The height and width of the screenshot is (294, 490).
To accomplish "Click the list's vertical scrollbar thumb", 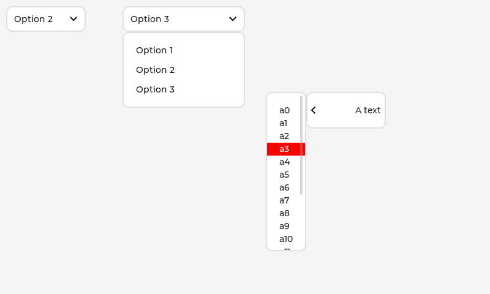I will 301,145.
